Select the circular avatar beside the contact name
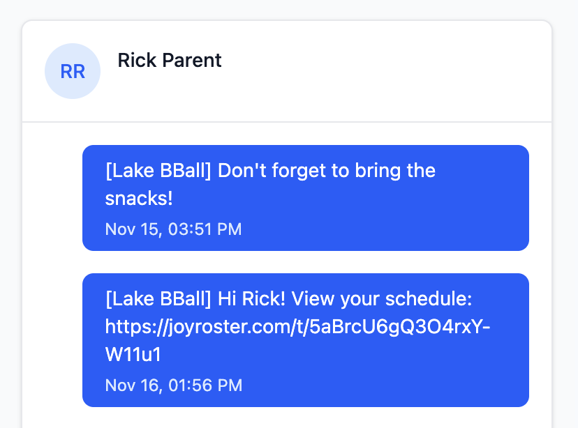Image resolution: width=578 pixels, height=428 pixels. (72, 70)
